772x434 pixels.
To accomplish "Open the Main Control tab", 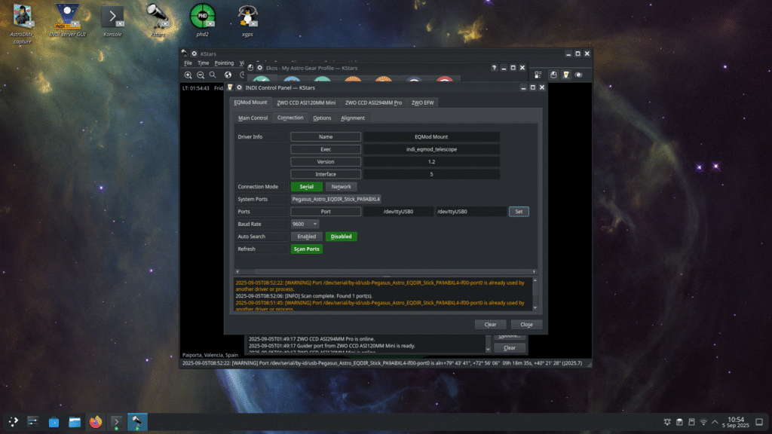I will point(253,118).
